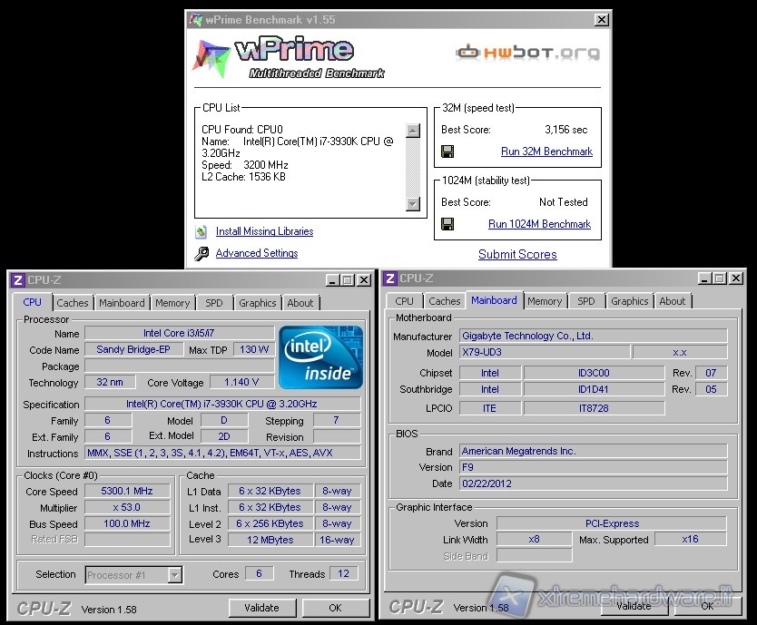Click the floppy save icon beside the 32M best score
Viewport: 757px width, 625px height.
(x=447, y=151)
